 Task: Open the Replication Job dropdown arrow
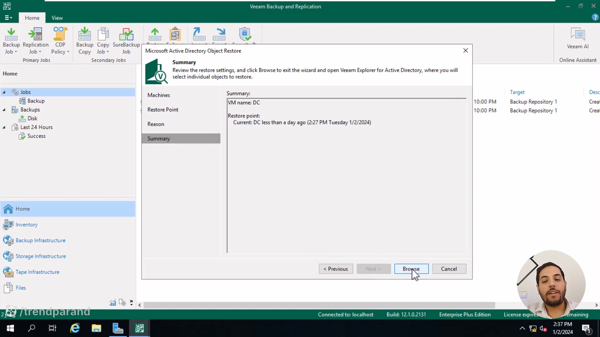pyautogui.click(x=40, y=52)
